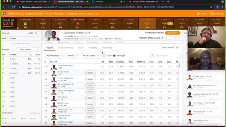The height and width of the screenshot is (127, 226).
Task: Sort by the 3PM column header
Action: [160, 62]
